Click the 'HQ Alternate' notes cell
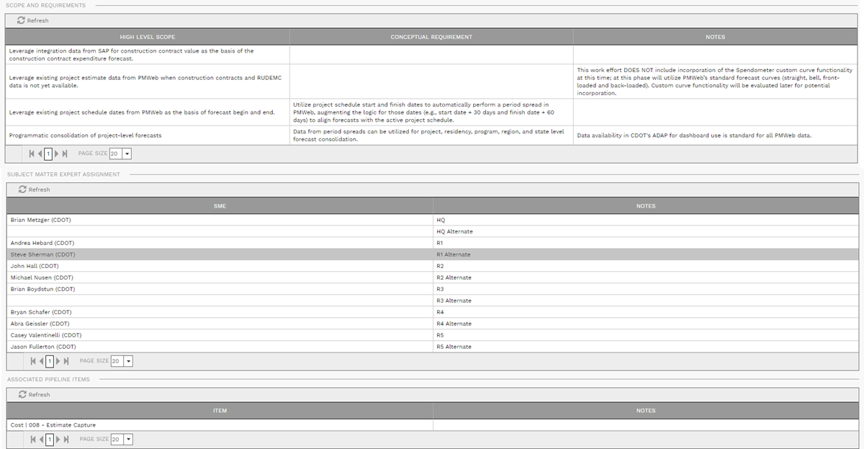The image size is (864, 449). pyautogui.click(x=646, y=231)
